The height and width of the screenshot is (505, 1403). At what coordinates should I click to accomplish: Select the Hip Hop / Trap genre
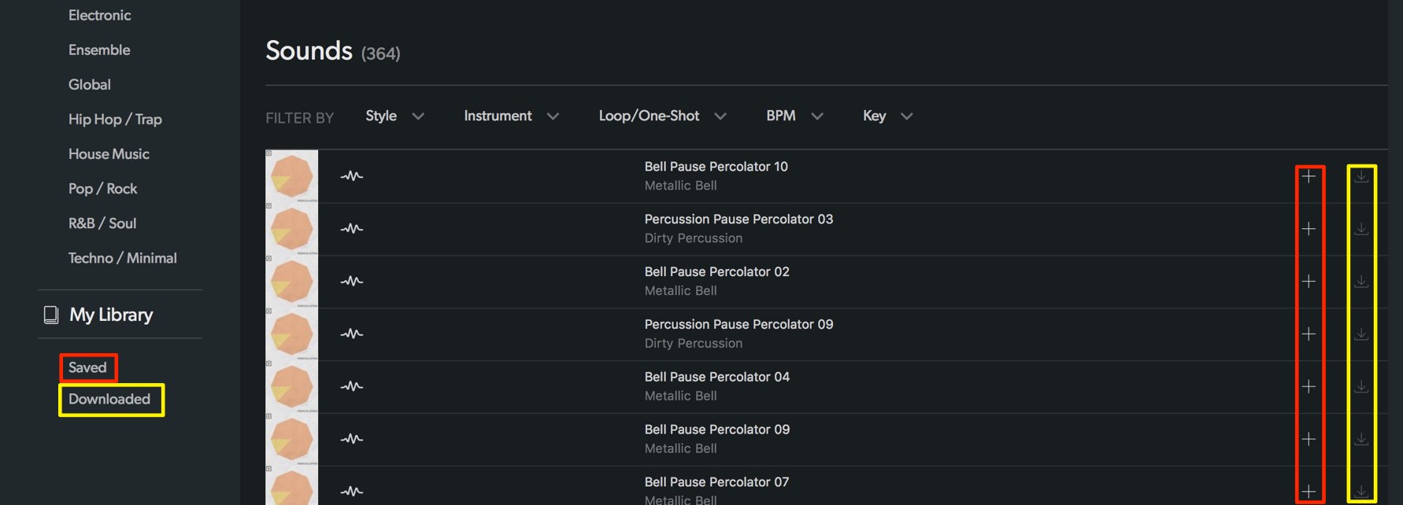115,120
